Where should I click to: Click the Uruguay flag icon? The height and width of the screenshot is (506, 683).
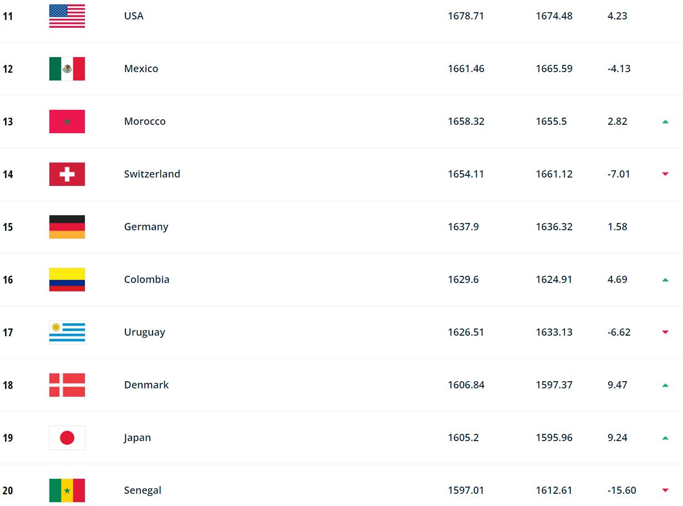[x=67, y=332]
